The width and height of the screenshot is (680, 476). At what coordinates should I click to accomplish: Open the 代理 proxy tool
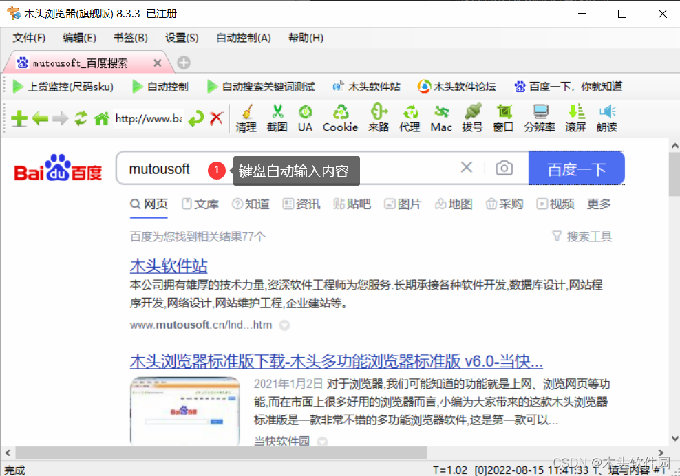(x=410, y=118)
